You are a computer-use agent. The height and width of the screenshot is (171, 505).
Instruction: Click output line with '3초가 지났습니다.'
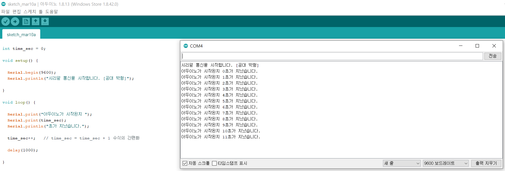[219, 89]
